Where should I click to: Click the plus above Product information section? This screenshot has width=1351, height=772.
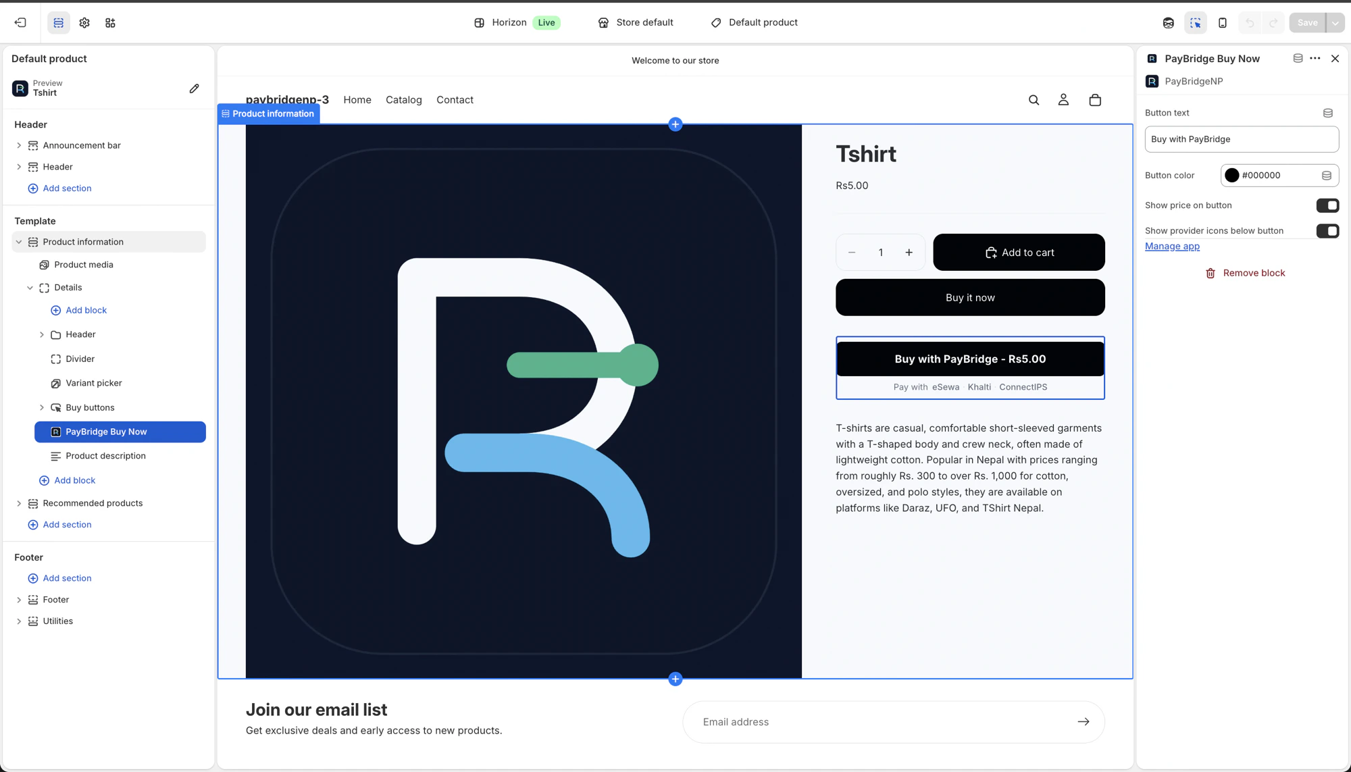tap(675, 124)
